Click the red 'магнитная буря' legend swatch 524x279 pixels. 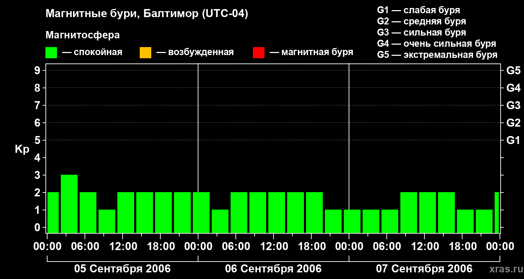[x=259, y=53]
